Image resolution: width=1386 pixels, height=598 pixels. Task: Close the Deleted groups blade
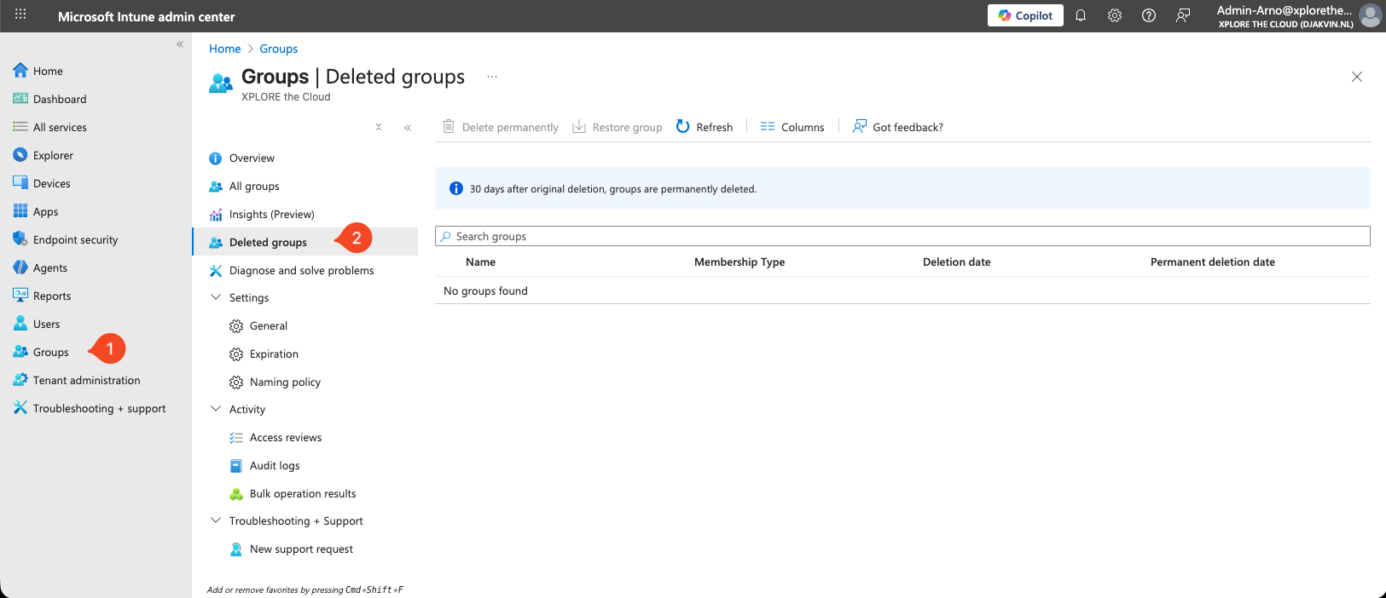1357,77
